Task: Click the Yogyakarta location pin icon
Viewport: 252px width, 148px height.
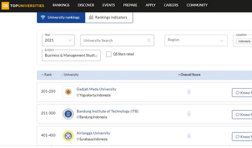Action: (77, 95)
